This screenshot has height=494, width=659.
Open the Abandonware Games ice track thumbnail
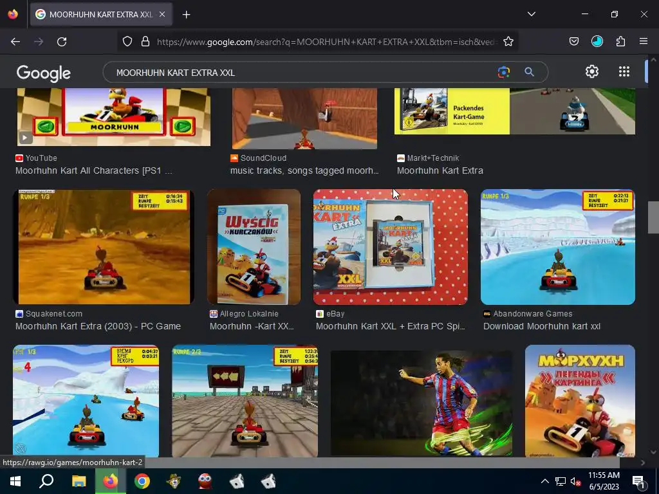click(558, 247)
